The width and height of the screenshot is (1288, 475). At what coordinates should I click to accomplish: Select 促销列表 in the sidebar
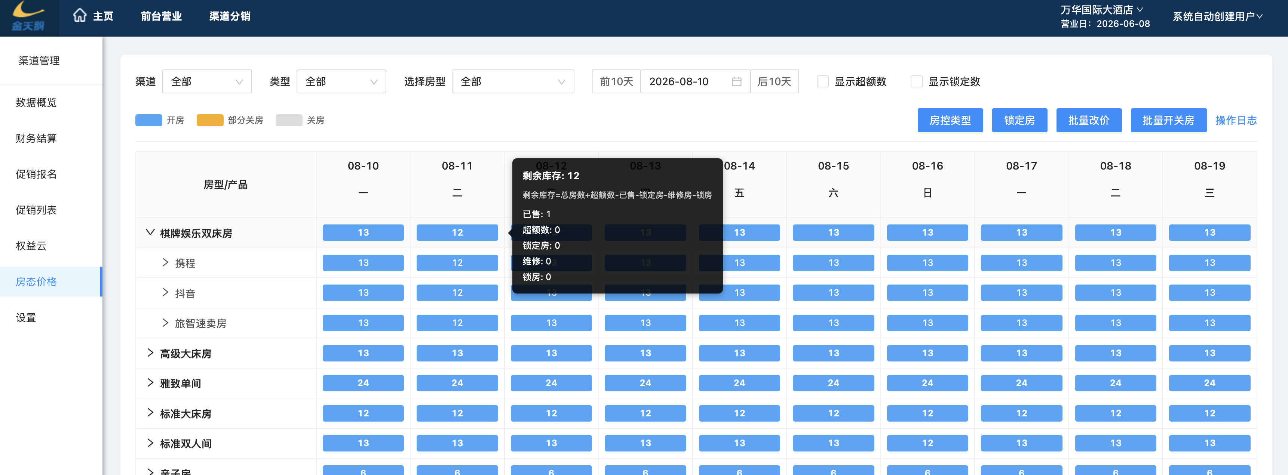coord(51,210)
